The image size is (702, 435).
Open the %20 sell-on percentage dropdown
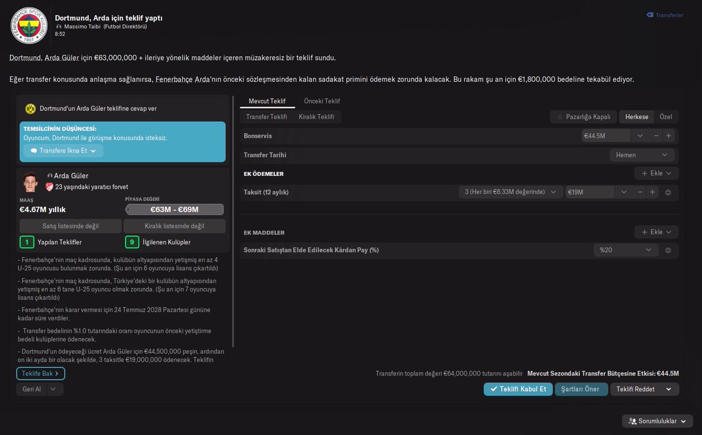626,250
